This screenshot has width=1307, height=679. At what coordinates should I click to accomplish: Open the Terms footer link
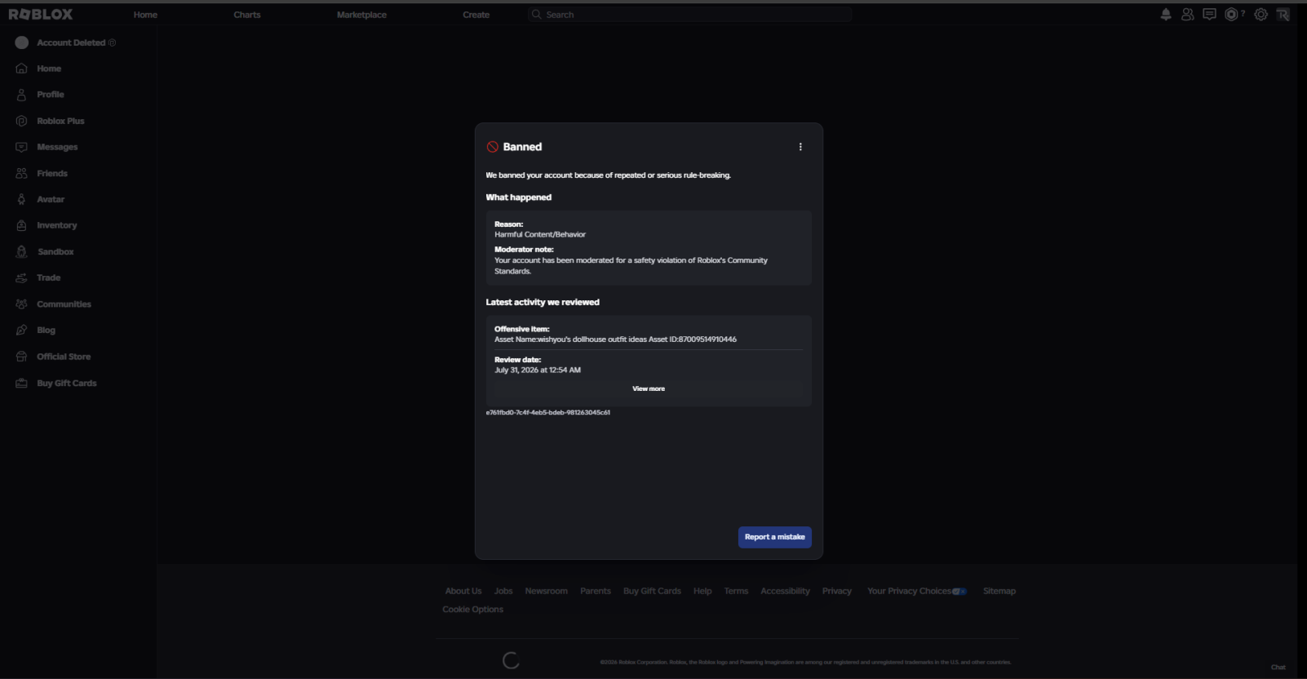tap(736, 591)
